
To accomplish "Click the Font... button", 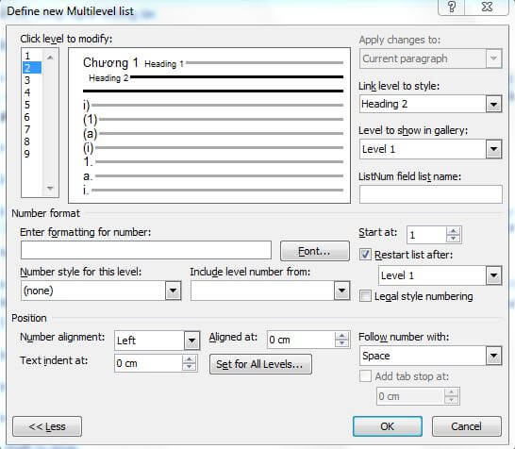I will [315, 251].
